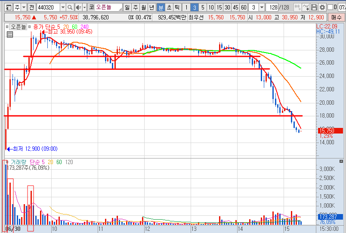Click the stock code input field 440320
Image resolution: width=346 pixels, height=233 pixels.
[48, 7]
